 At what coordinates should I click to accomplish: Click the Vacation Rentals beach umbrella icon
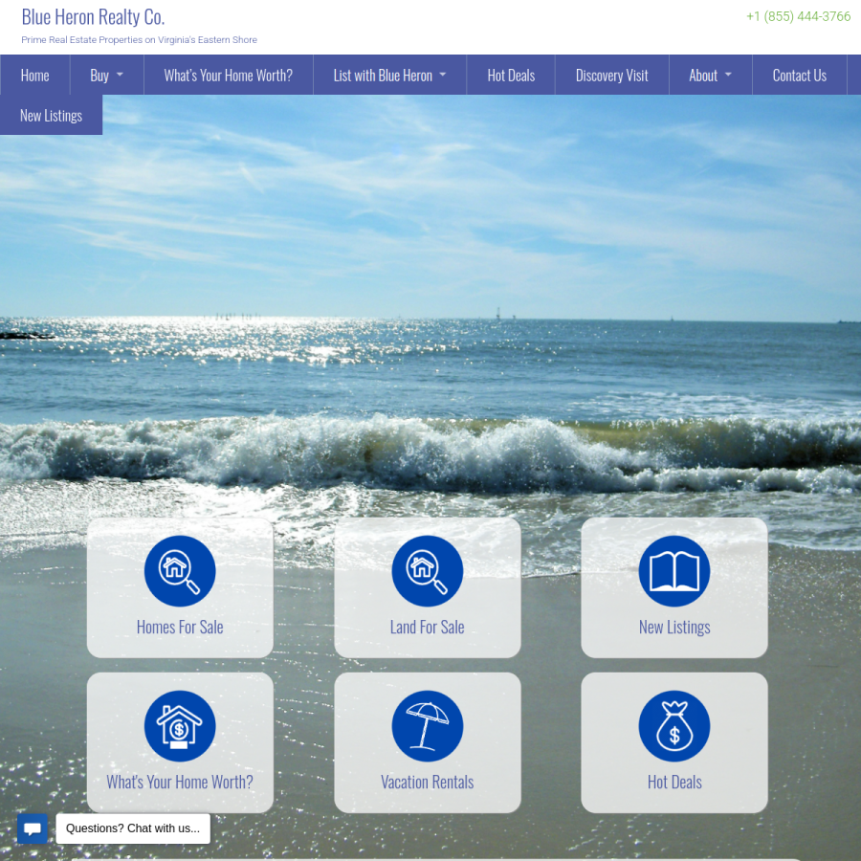click(x=428, y=726)
